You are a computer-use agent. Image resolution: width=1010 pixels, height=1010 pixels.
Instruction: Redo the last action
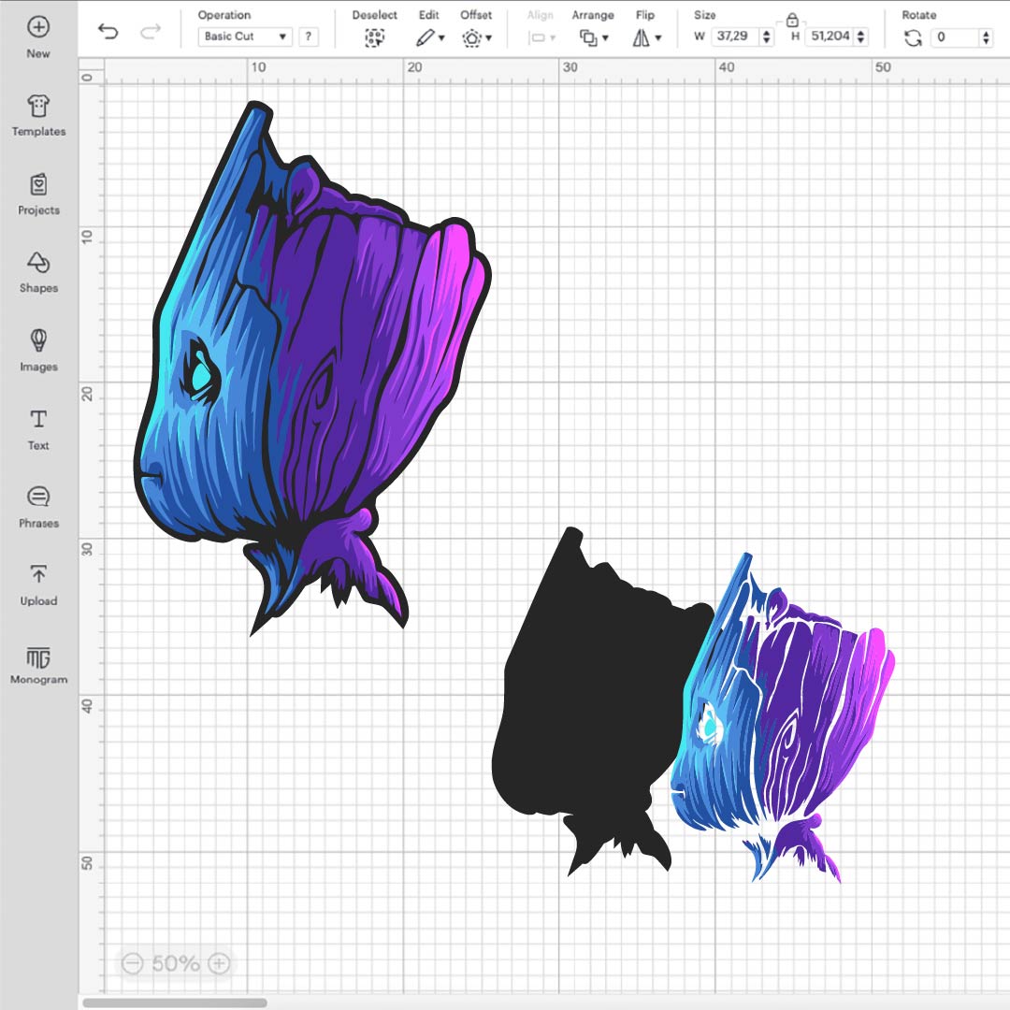(150, 31)
